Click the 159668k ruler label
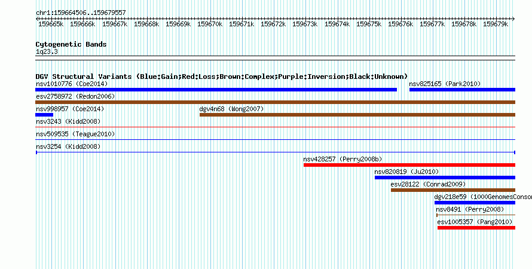 146,24
